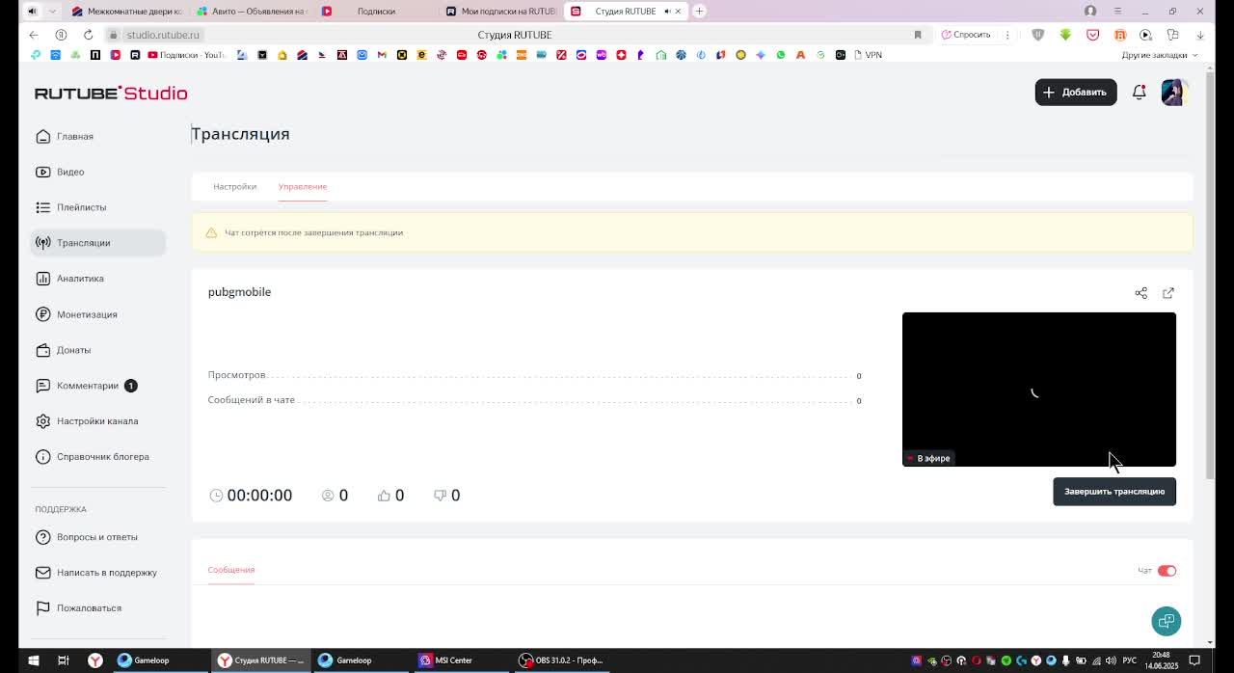Open a new browser tab
Screen dimensions: 1234x673
699,12
